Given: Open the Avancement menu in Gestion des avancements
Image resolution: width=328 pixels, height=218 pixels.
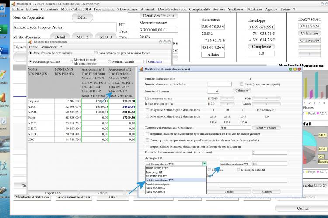Looking at the screenshot, I should (x=49, y=47).
